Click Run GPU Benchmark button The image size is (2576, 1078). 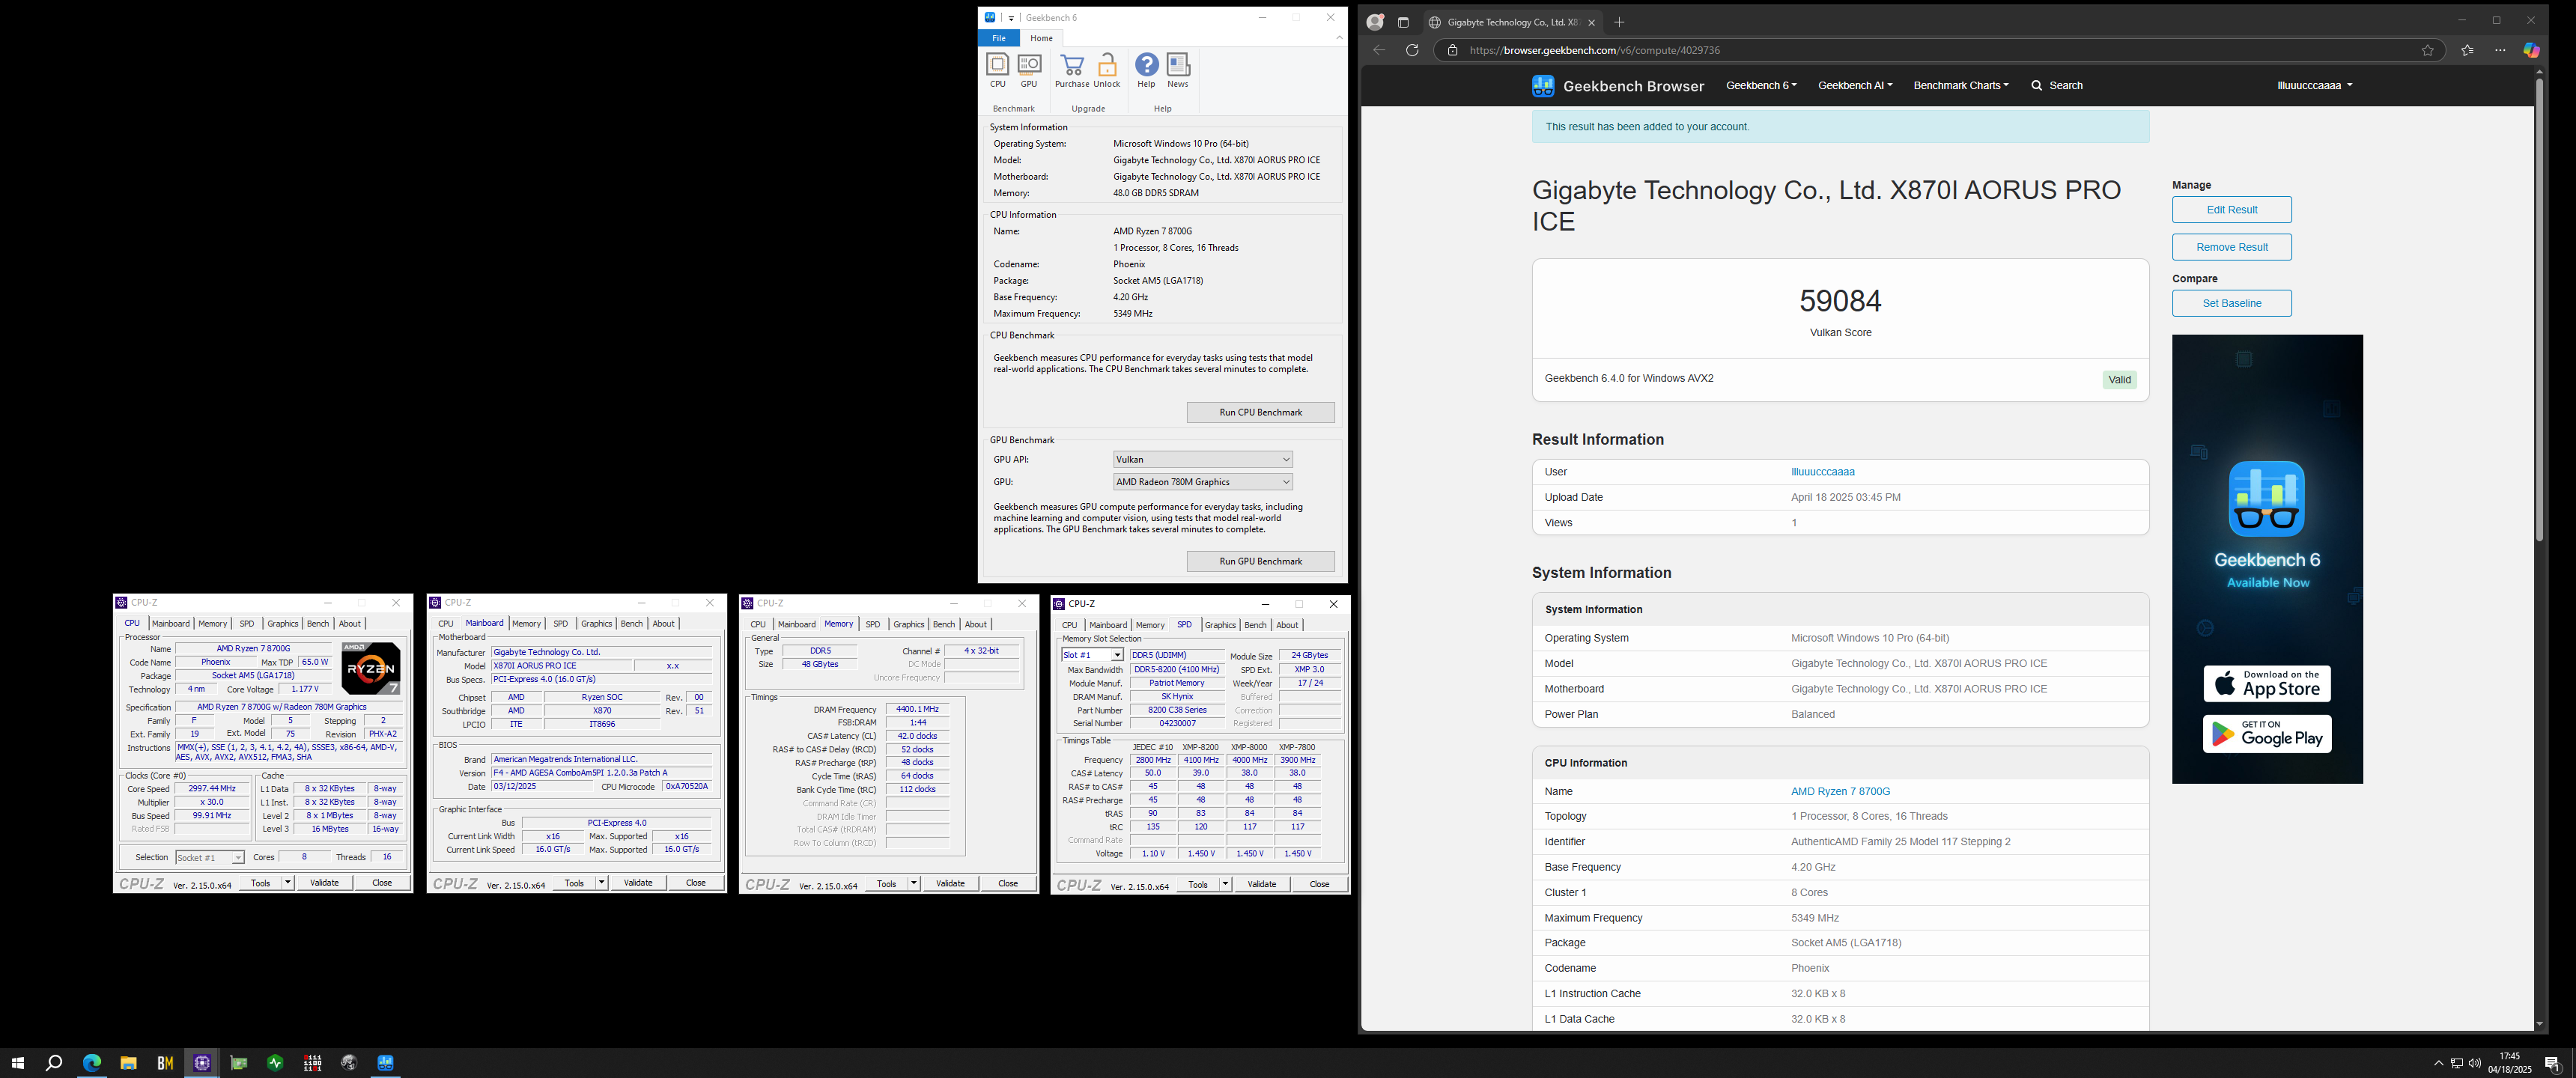[x=1260, y=562]
